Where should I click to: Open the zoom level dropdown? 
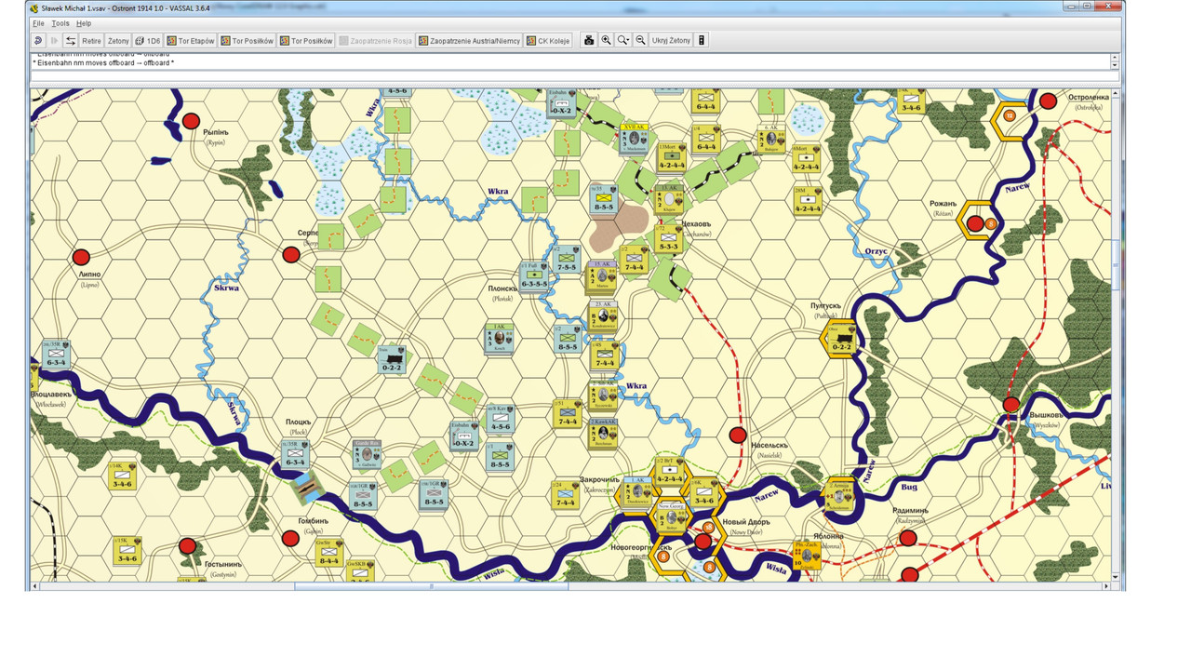click(x=623, y=41)
